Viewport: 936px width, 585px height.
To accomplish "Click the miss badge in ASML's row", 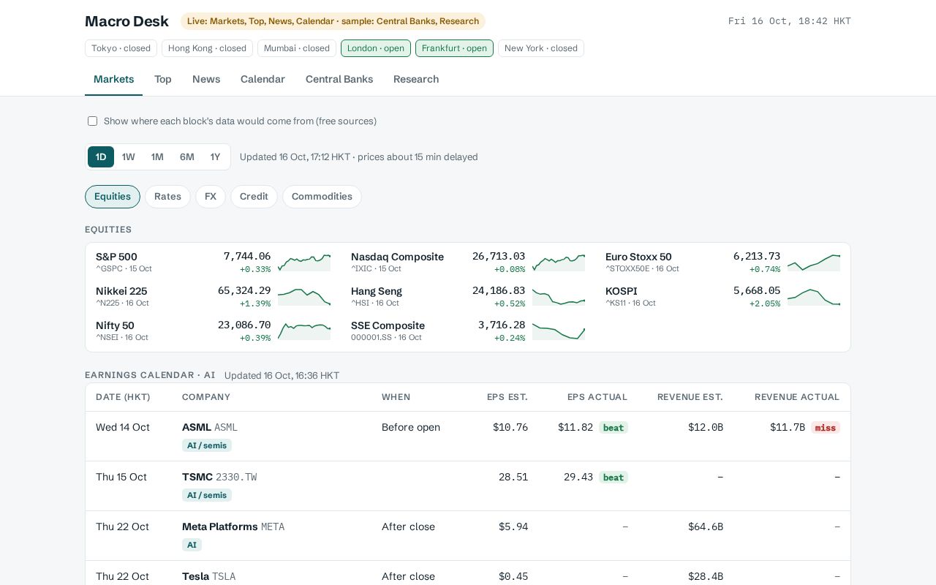I will 826,428.
